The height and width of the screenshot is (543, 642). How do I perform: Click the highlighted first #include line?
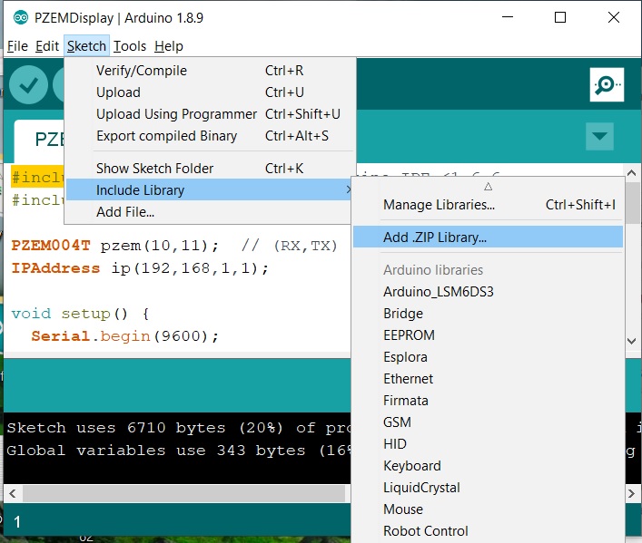(37, 177)
